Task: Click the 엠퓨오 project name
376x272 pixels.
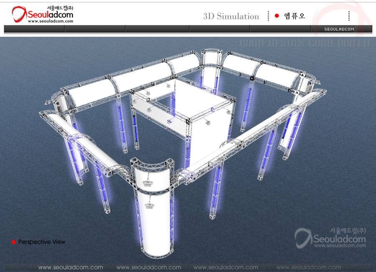Action: coord(295,16)
